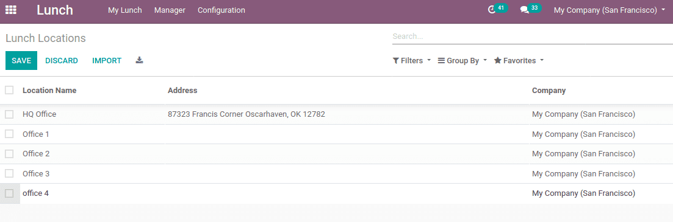Open the Configuration menu
The image size is (673, 222).
point(221,10)
